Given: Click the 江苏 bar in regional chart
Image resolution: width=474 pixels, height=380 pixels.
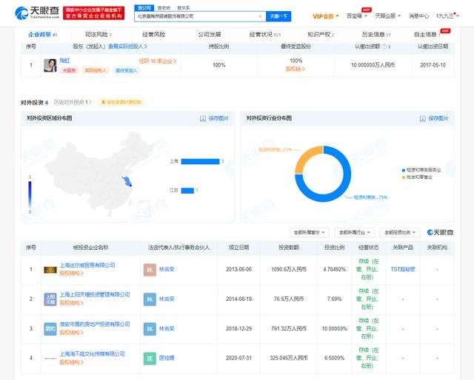Looking at the screenshot, I should (187, 191).
